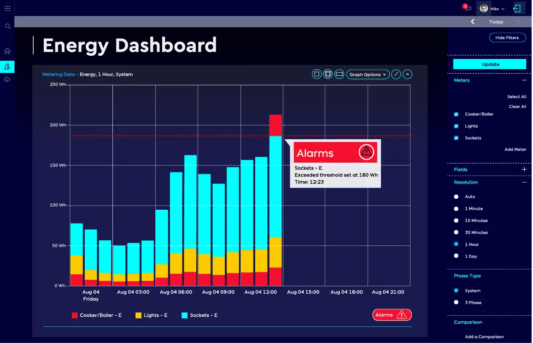The image size is (533, 343).
Task: Open the Mike user account menu
Action: (492, 9)
